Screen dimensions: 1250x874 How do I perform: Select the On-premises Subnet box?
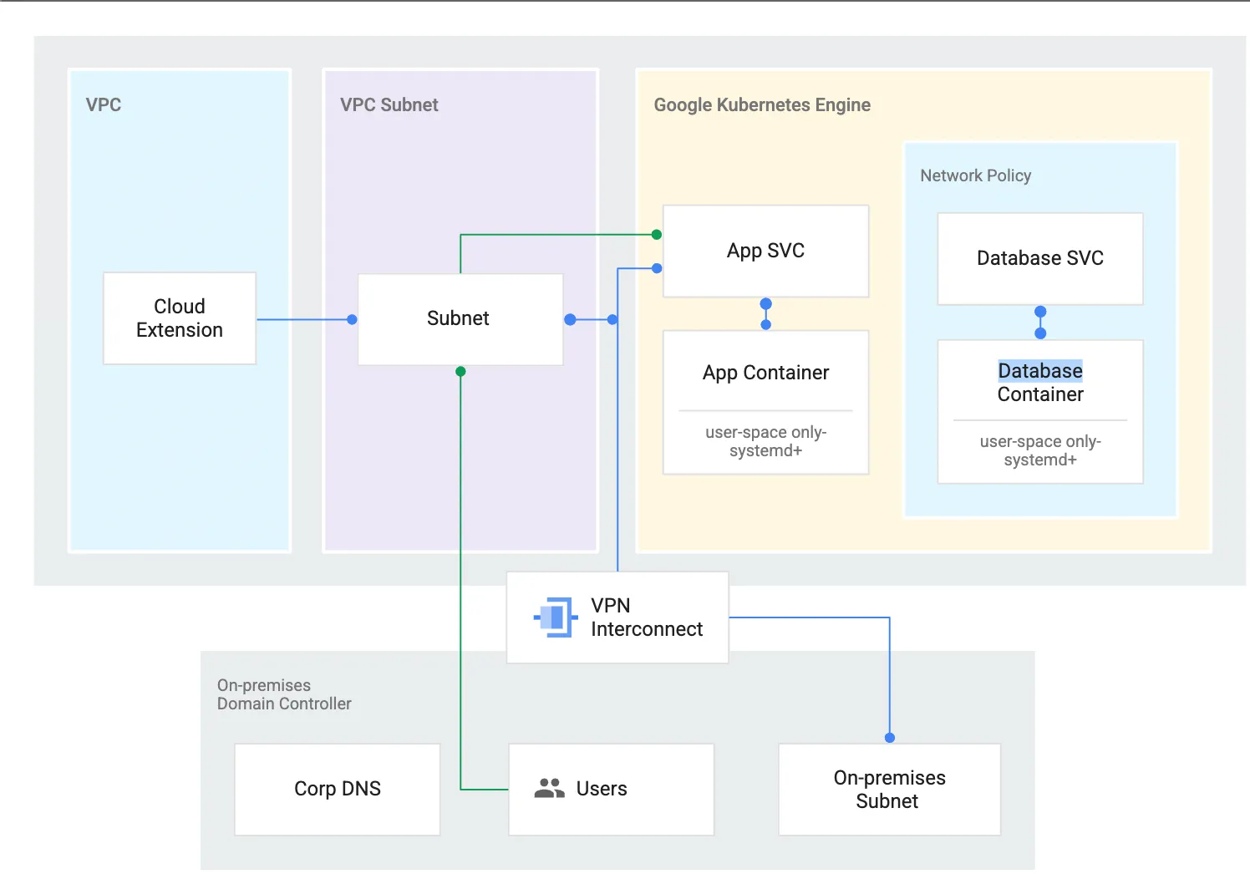pyautogui.click(x=890, y=789)
